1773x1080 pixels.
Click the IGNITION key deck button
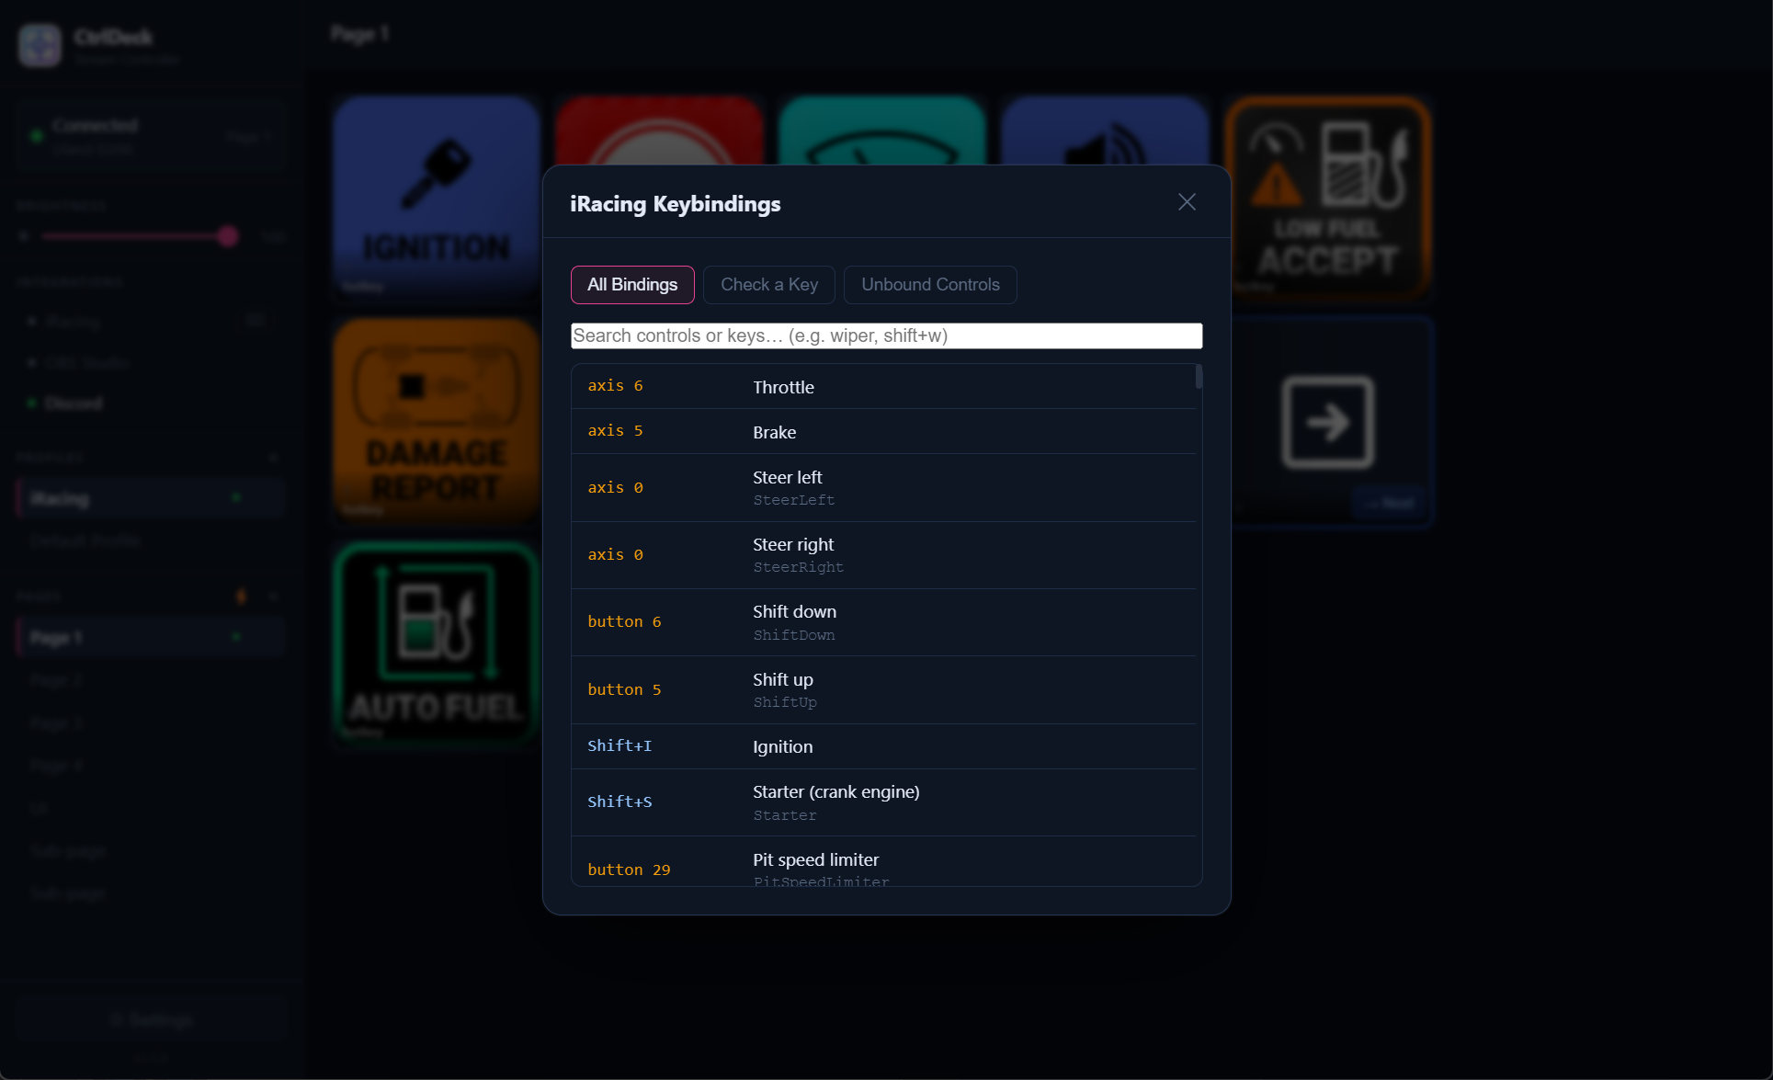point(437,199)
